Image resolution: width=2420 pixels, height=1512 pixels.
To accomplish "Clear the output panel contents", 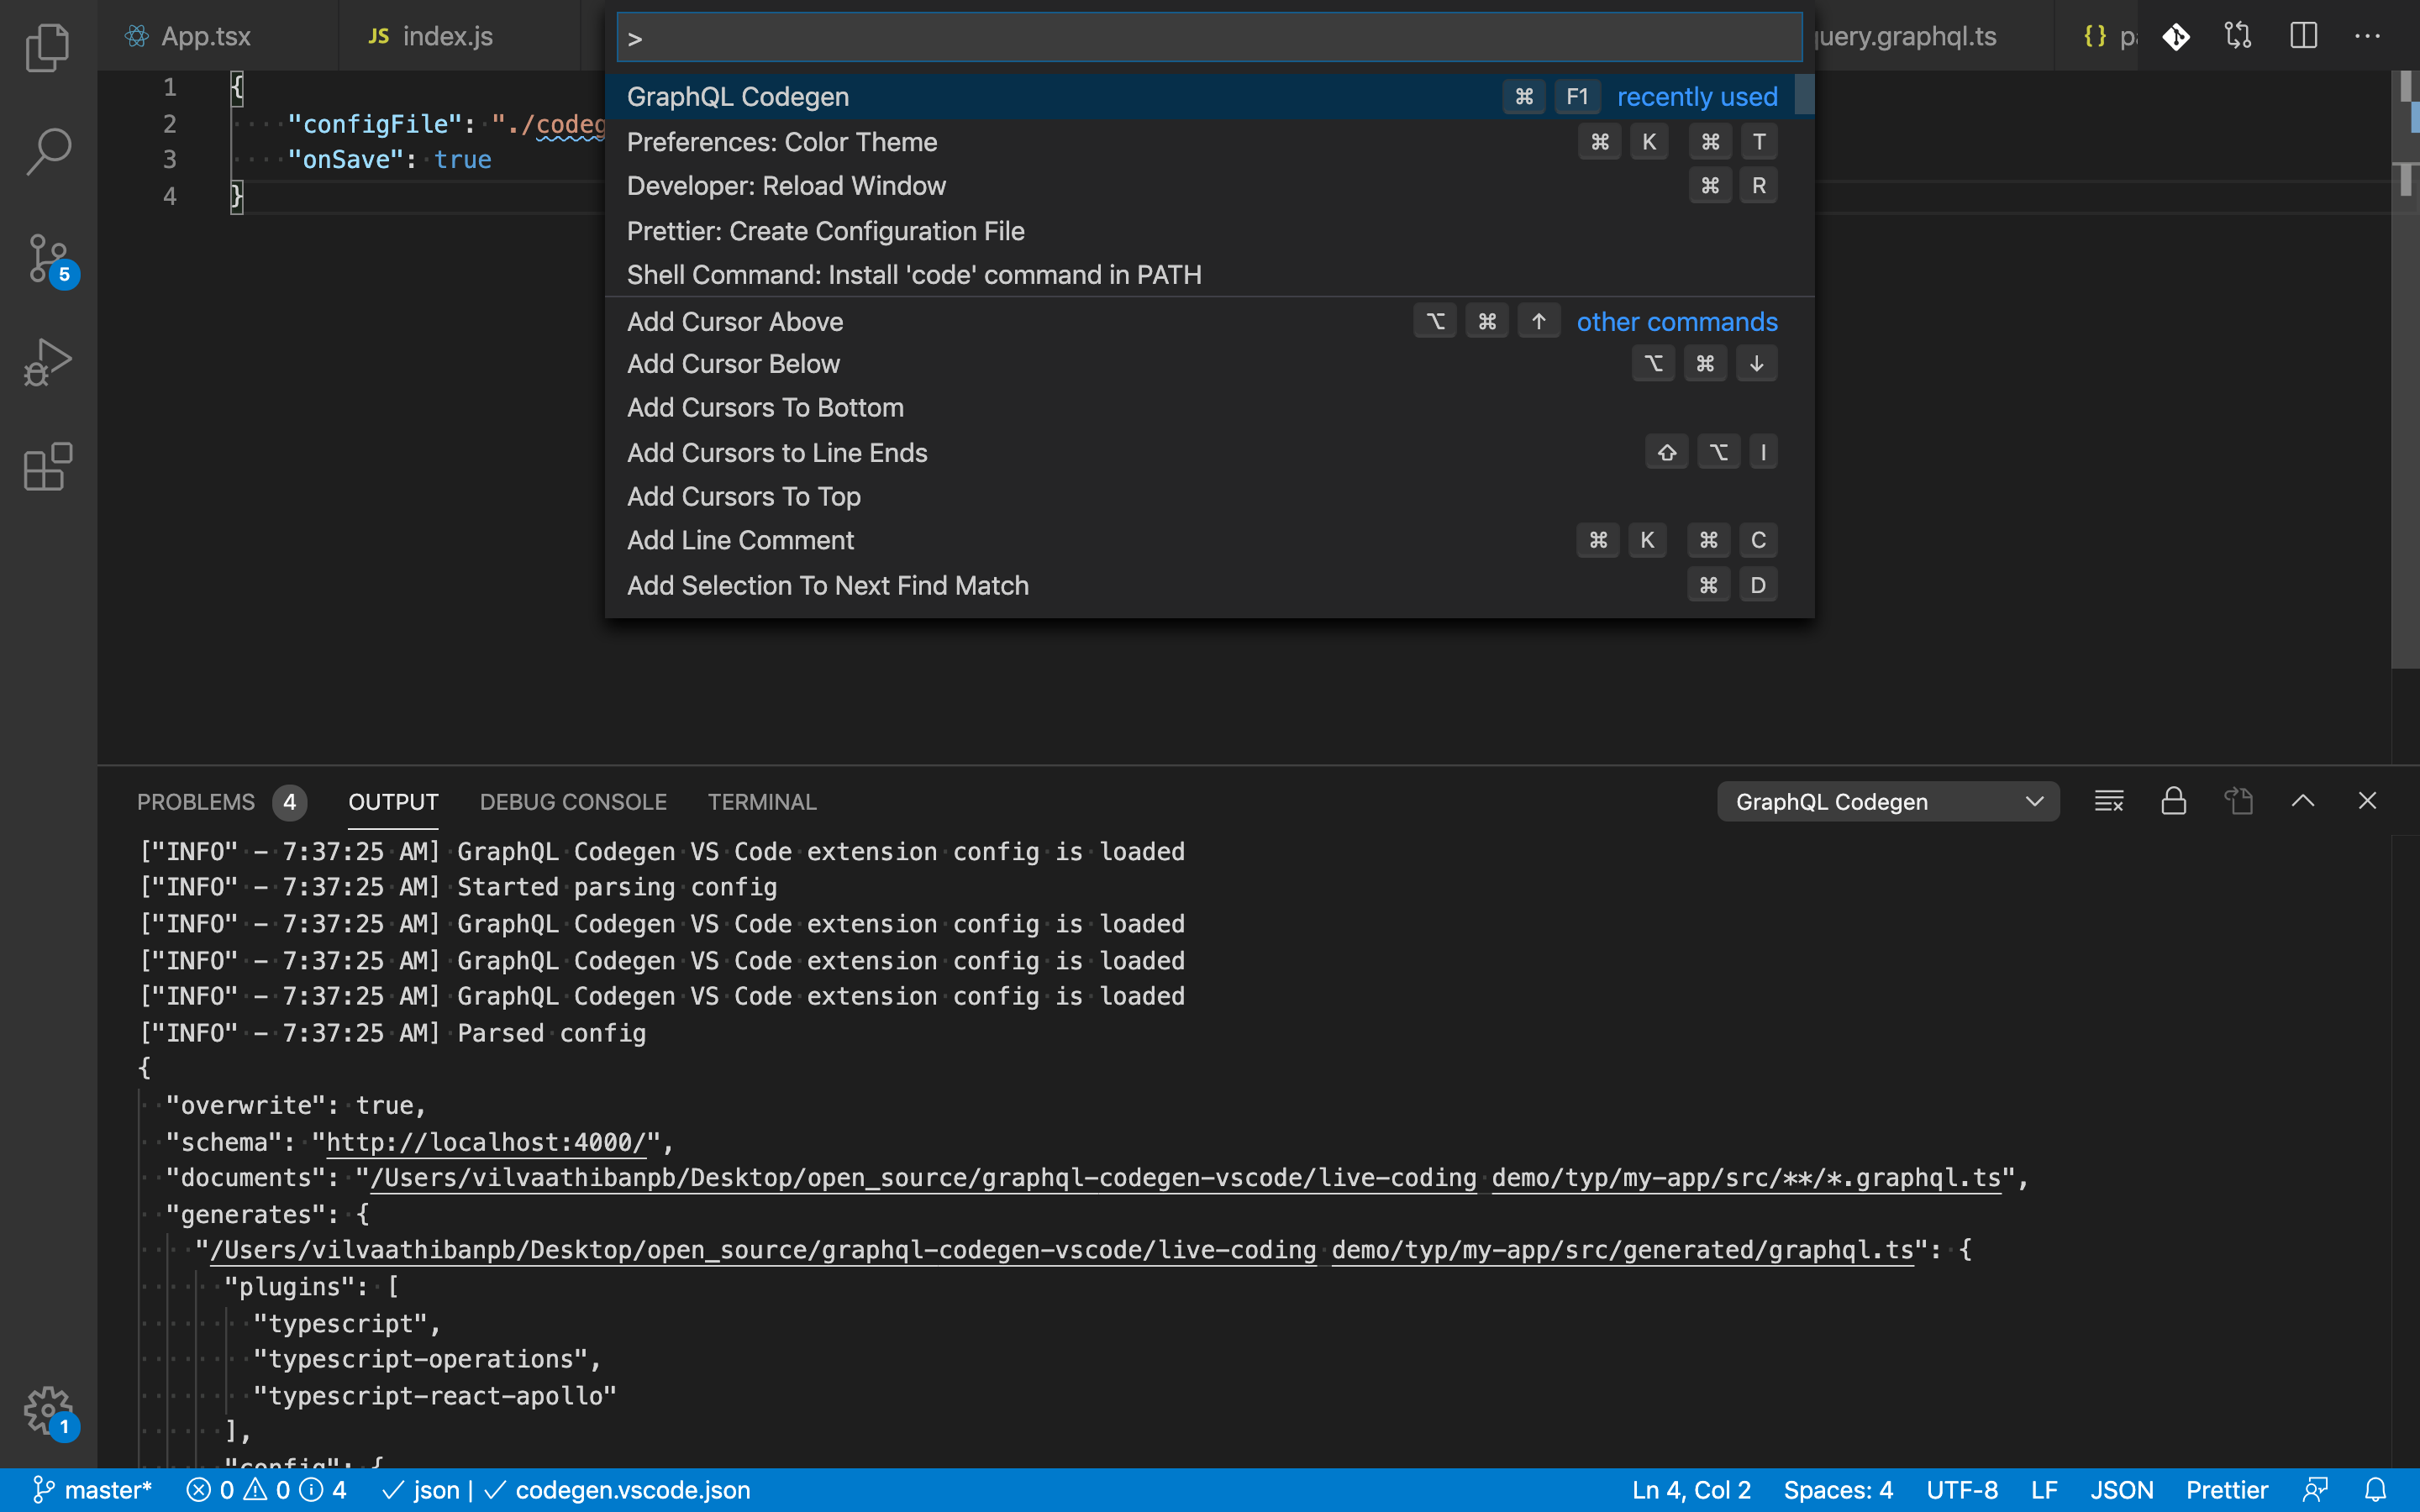I will pyautogui.click(x=2109, y=801).
